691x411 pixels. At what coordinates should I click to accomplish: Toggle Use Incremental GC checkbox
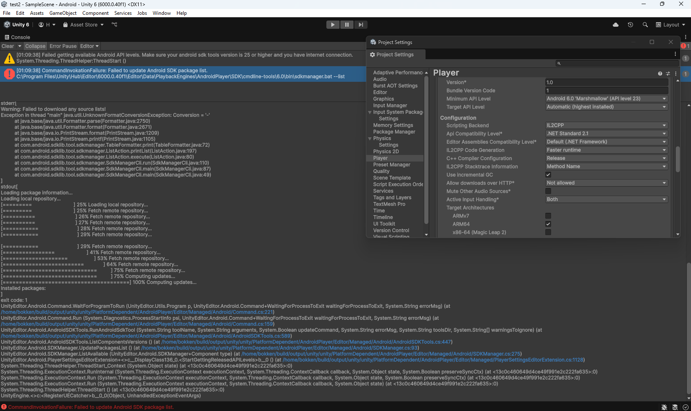[x=548, y=175]
